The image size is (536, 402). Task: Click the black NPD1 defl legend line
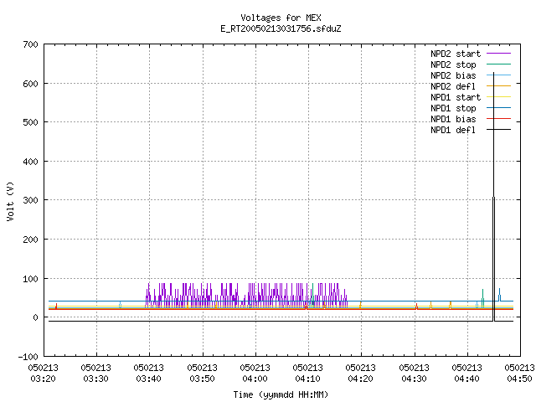pos(498,130)
